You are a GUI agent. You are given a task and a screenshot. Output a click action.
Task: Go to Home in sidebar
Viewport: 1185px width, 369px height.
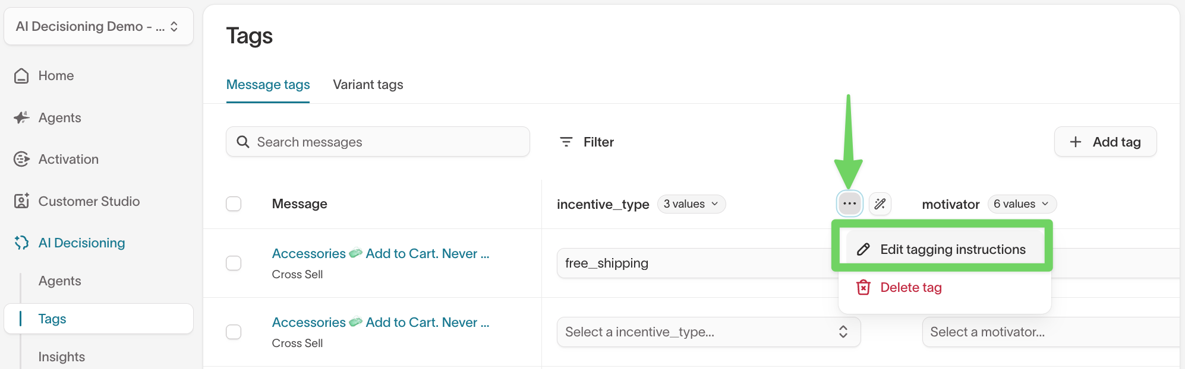[56, 76]
